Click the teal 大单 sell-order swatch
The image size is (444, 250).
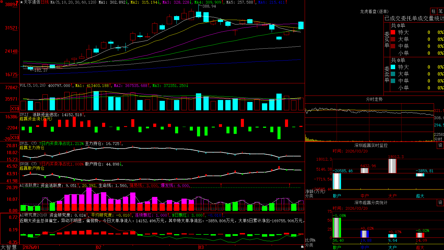coord(393,74)
